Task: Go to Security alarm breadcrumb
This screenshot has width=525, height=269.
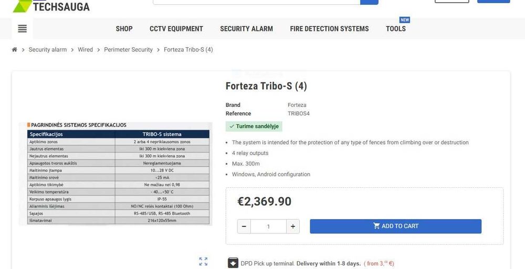Action: pos(48,50)
